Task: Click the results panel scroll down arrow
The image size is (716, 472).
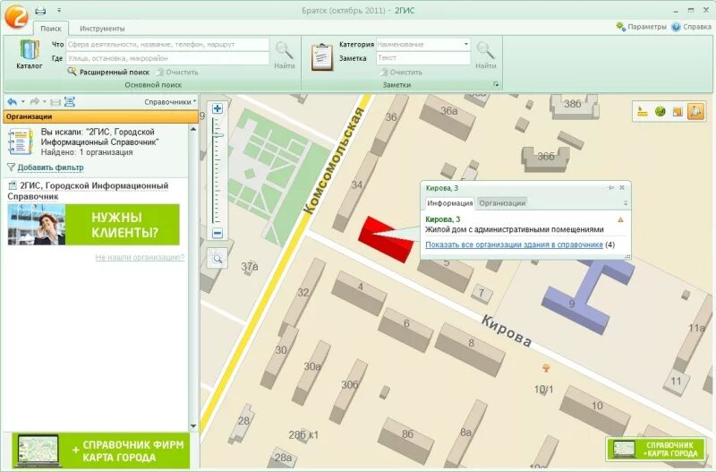Action: point(193,425)
